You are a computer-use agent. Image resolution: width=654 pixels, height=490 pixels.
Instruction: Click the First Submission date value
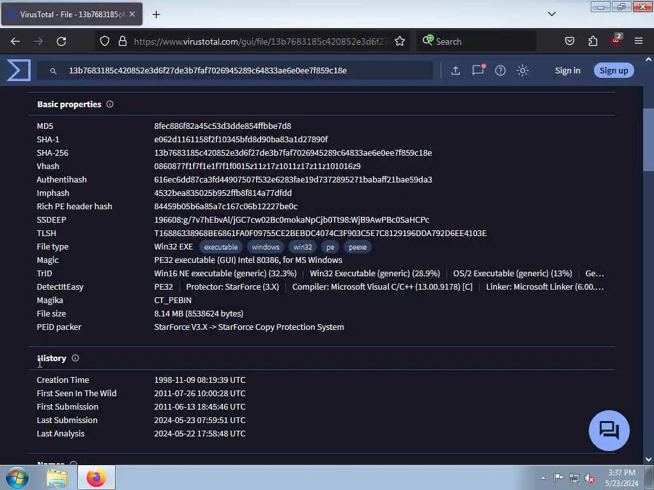199,406
